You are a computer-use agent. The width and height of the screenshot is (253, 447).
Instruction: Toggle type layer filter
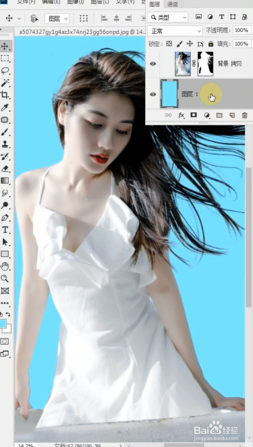click(x=221, y=17)
